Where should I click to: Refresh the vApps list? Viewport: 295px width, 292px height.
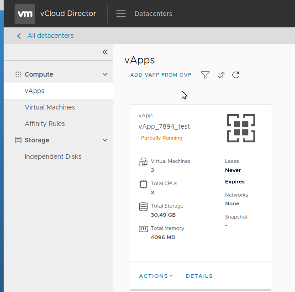pos(236,75)
